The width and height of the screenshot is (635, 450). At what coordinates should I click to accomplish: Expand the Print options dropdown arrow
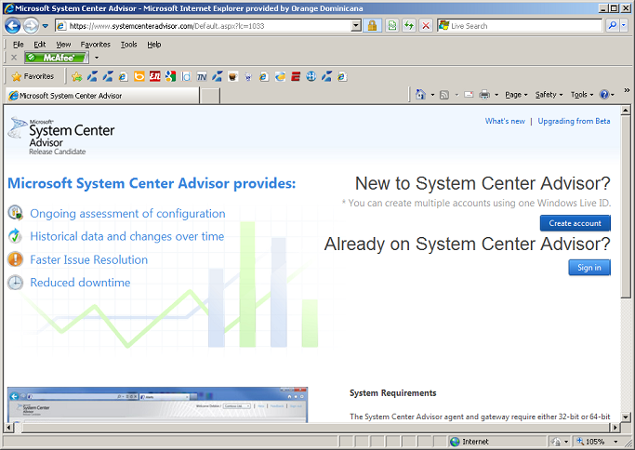point(496,95)
